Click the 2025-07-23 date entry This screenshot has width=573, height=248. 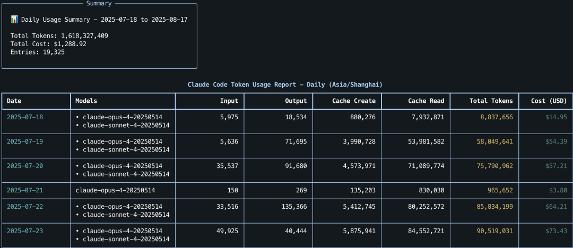click(x=24, y=231)
